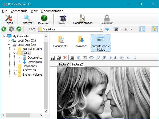Click the tree's horizontal scrollbar right arrow
Image resolution: width=159 pixels, height=119 pixels.
point(41,115)
